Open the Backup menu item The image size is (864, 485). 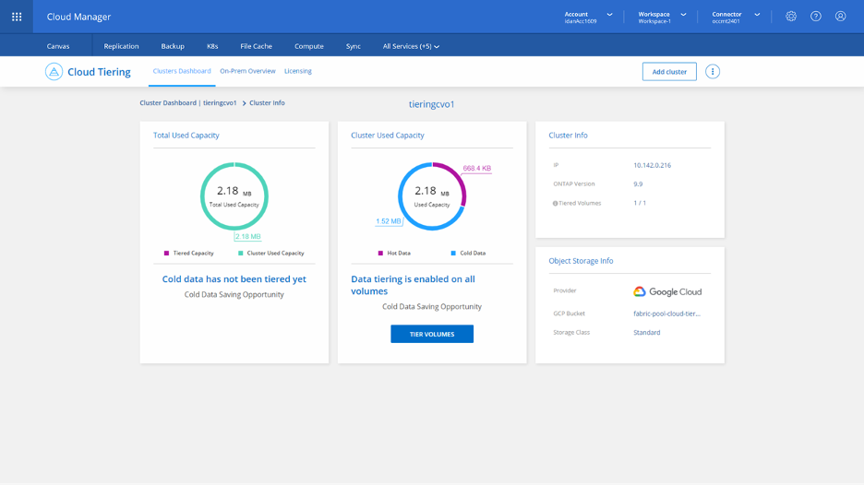(173, 46)
